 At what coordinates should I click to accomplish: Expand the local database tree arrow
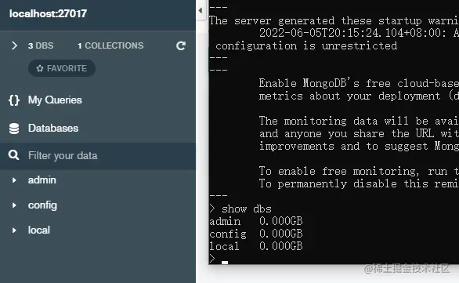click(14, 230)
